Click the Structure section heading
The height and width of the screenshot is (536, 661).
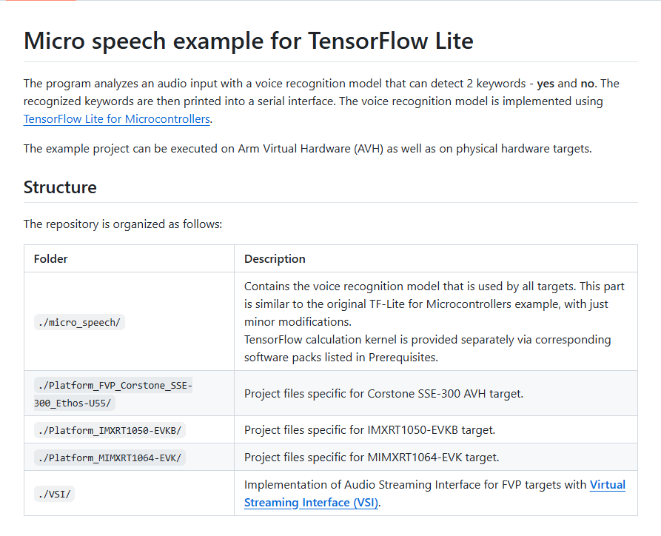tap(60, 187)
